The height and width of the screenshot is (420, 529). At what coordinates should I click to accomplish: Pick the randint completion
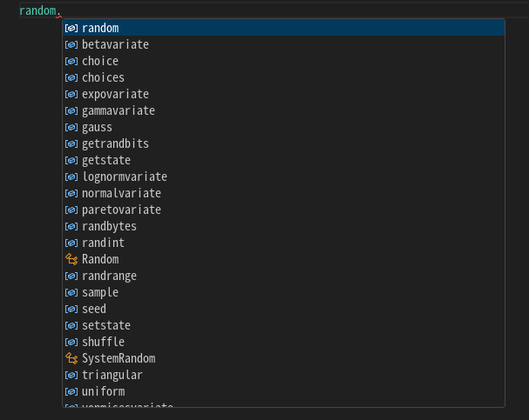(103, 243)
